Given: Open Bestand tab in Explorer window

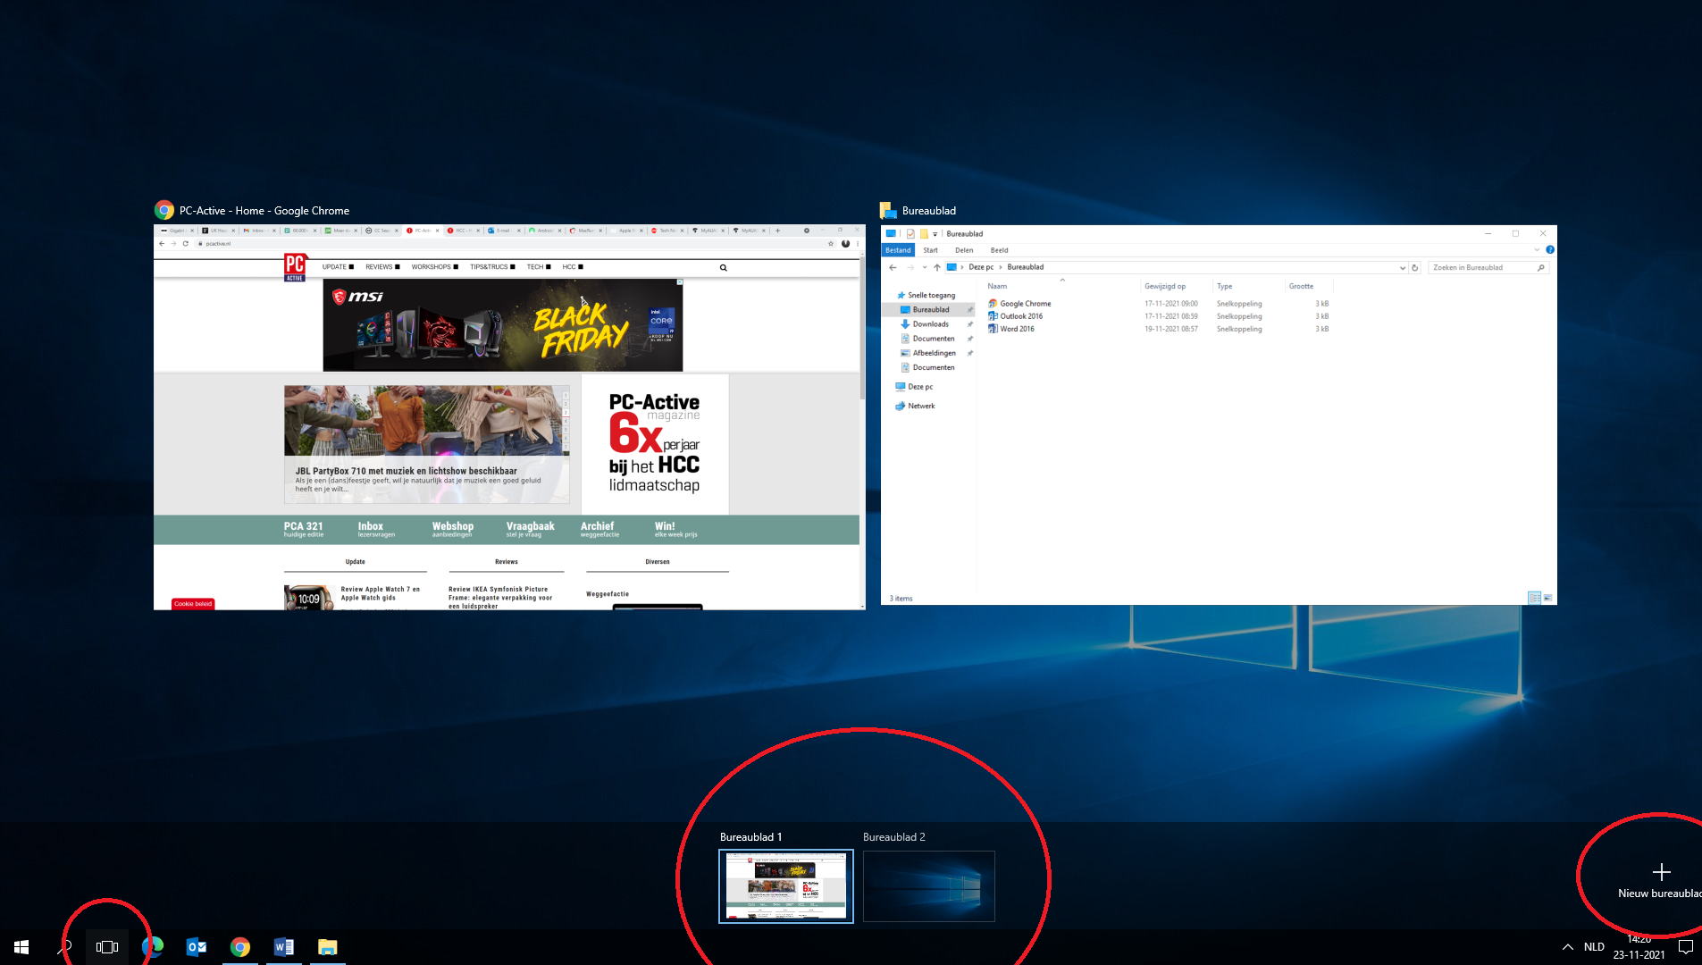Looking at the screenshot, I should pyautogui.click(x=898, y=250).
